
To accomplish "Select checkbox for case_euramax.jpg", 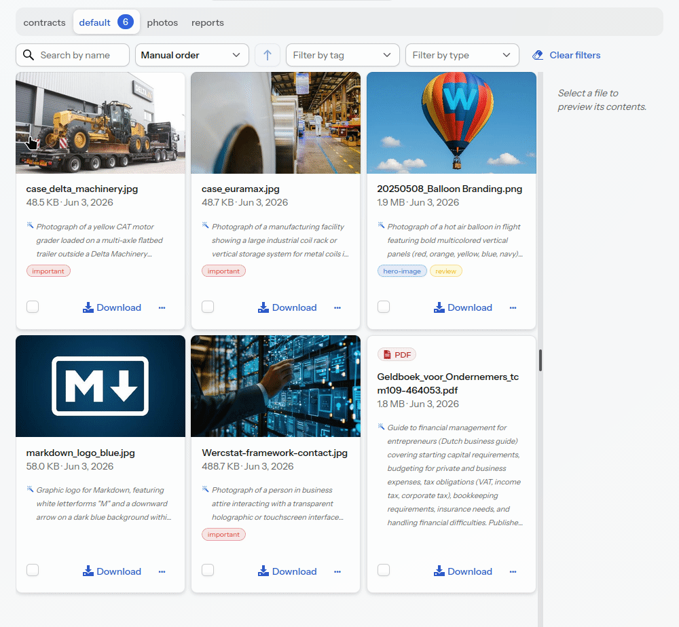I will tap(208, 307).
